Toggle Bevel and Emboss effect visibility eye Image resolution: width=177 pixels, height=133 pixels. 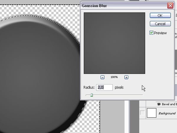(159, 104)
